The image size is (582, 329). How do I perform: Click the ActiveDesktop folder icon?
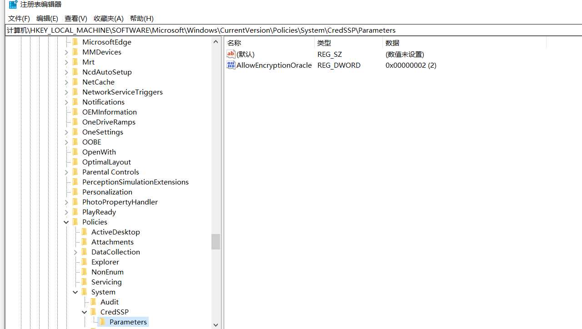point(85,232)
